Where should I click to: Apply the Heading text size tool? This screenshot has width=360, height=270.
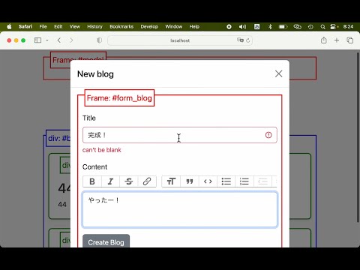tap(171, 181)
